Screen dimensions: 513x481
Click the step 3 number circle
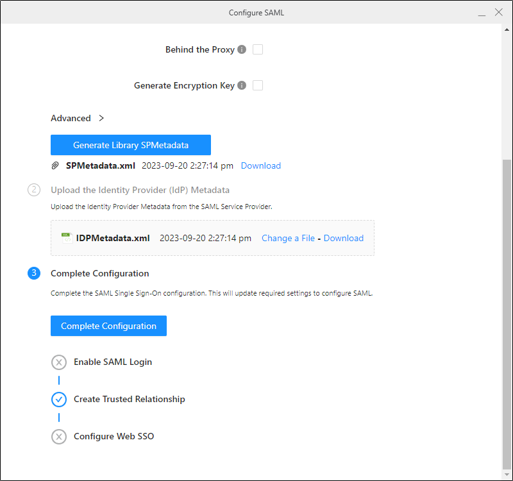pos(34,273)
